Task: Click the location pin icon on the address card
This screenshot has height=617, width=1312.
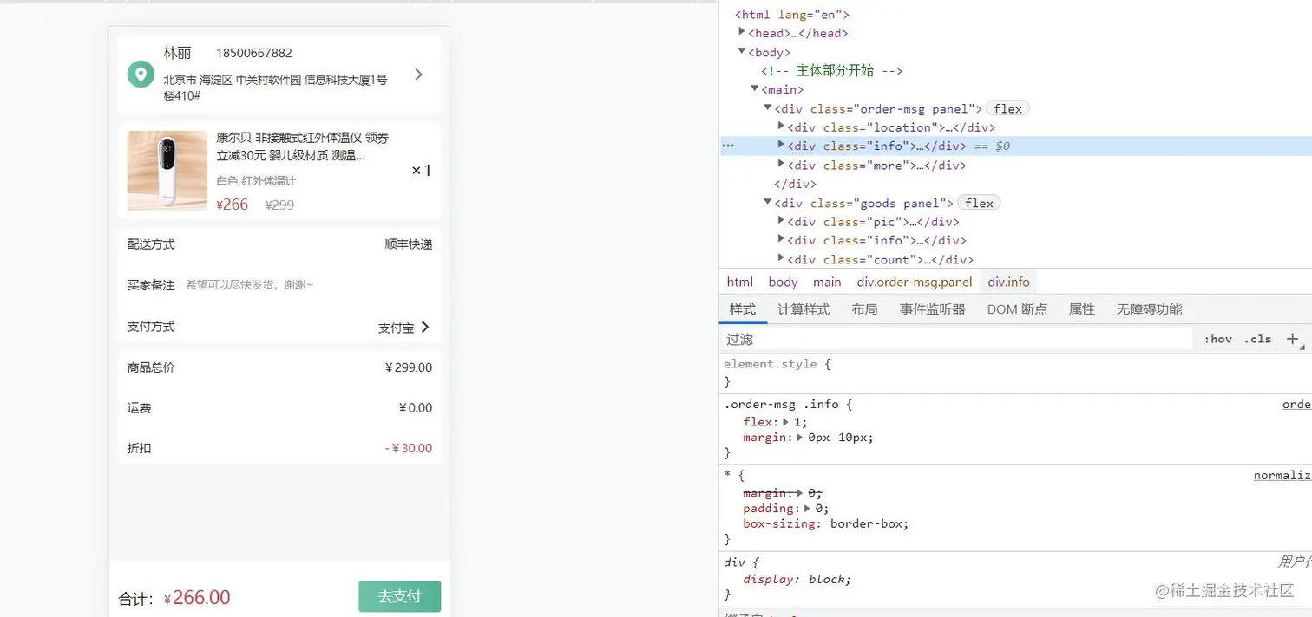Action: 141,75
